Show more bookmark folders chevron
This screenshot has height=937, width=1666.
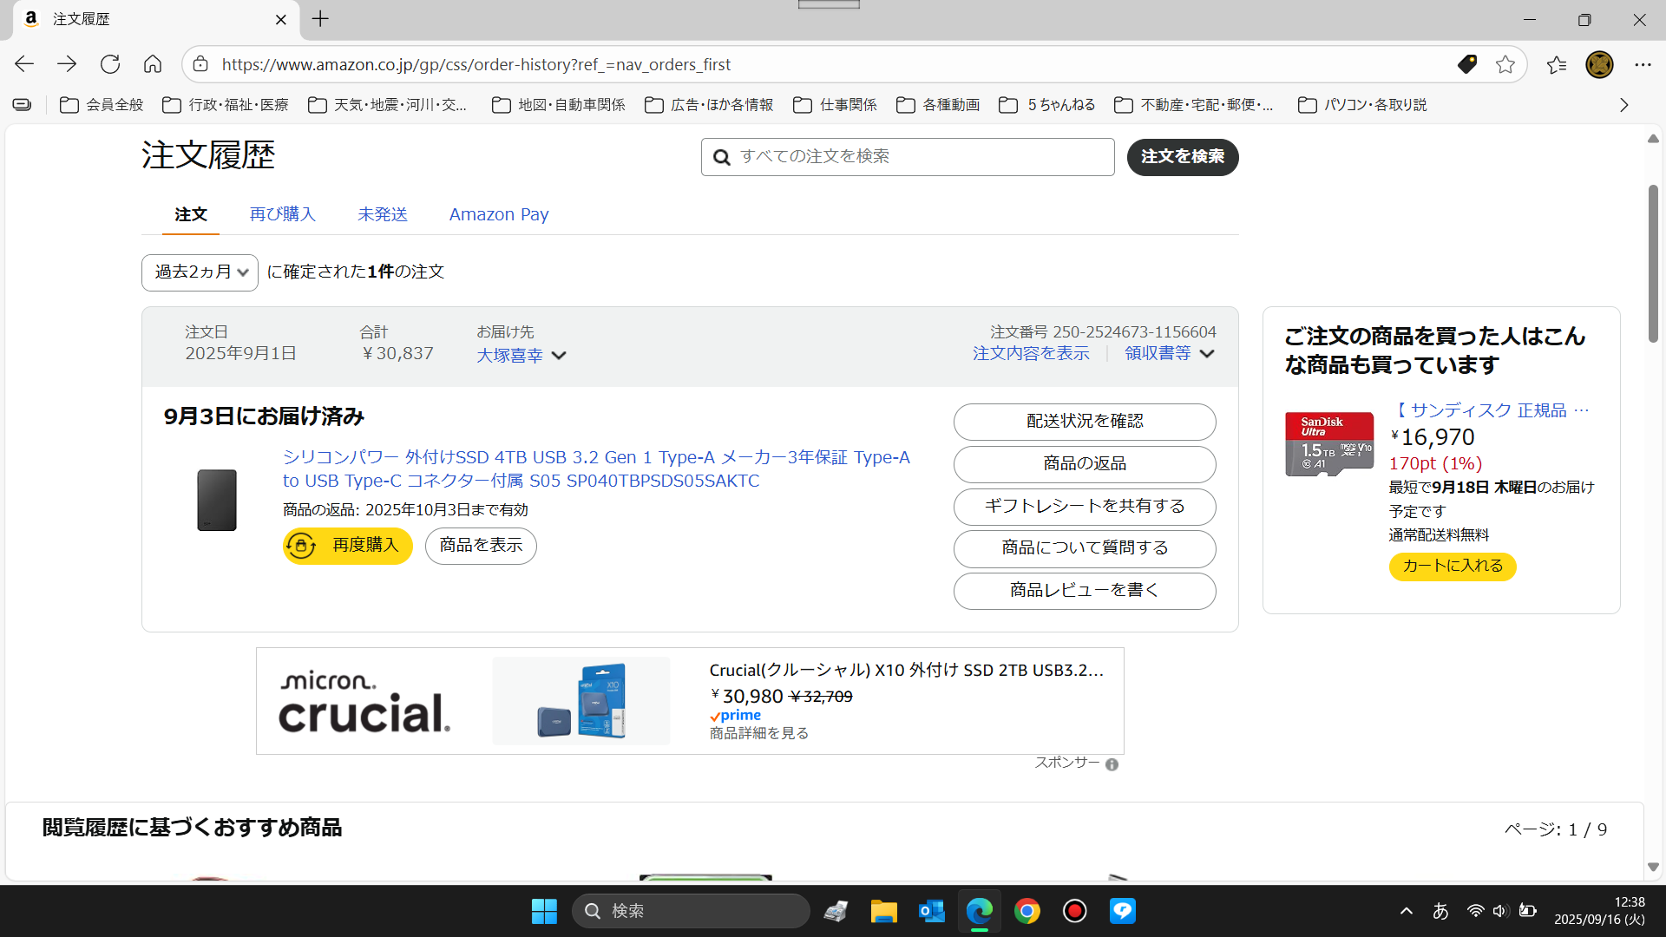point(1623,105)
